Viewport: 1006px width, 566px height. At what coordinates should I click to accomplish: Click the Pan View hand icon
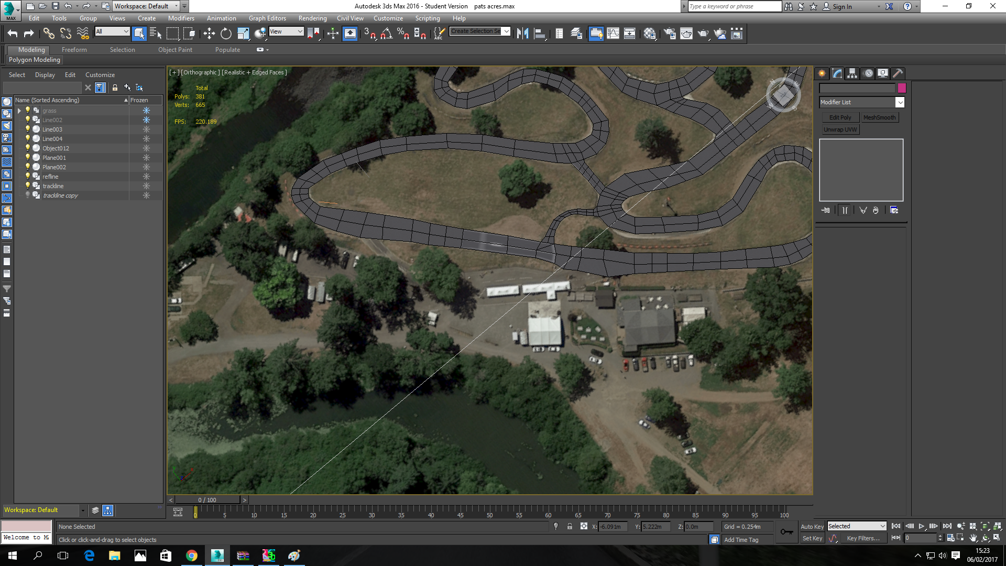(x=973, y=538)
